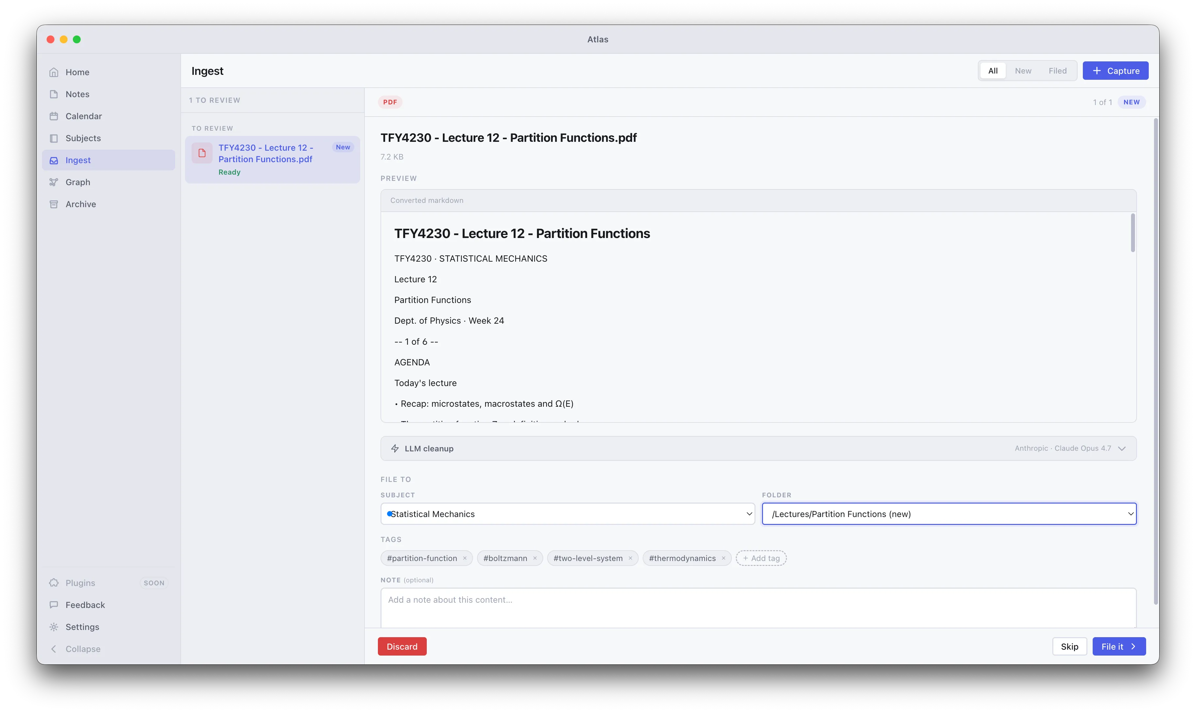This screenshot has width=1196, height=713.
Task: Open the Calendar icon in sidebar
Action: [x=54, y=116]
